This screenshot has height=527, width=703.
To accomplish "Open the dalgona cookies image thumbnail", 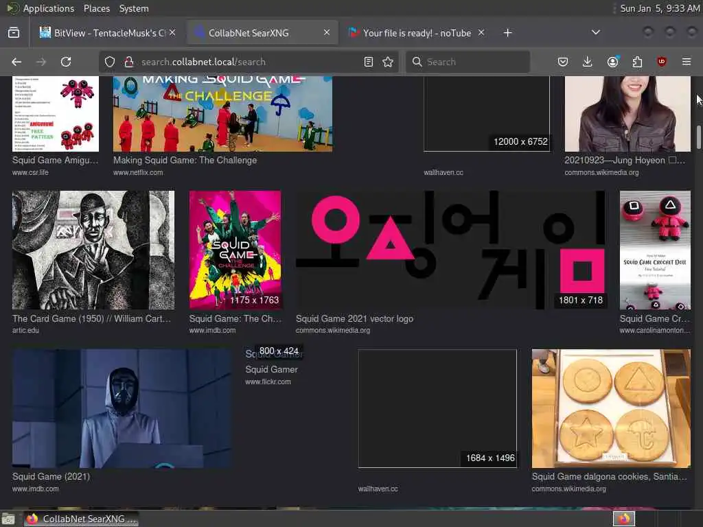I will (611, 409).
